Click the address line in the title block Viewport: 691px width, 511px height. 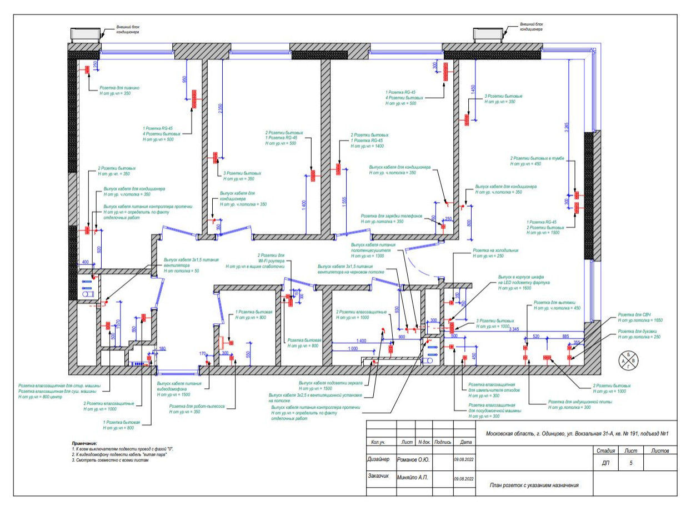point(576,433)
